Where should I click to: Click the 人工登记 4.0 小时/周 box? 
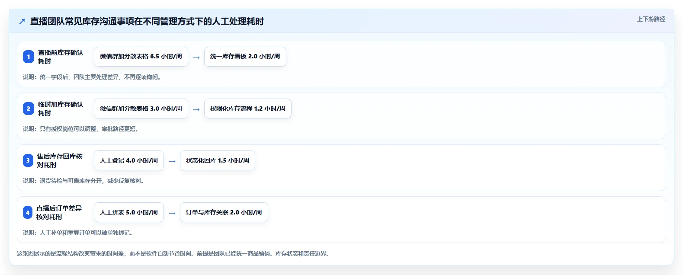129,160
